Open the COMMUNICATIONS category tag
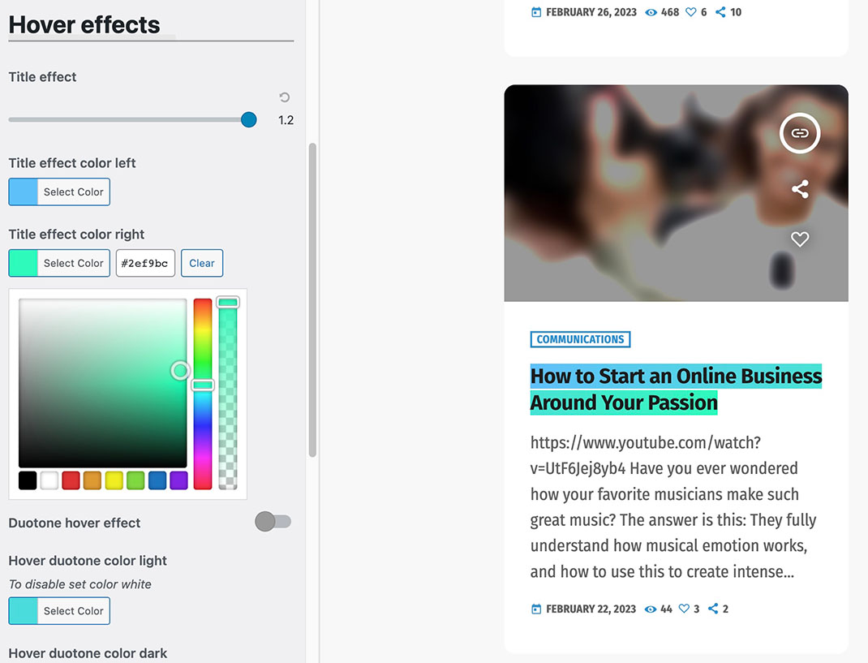Image resolution: width=868 pixels, height=663 pixels. (580, 339)
